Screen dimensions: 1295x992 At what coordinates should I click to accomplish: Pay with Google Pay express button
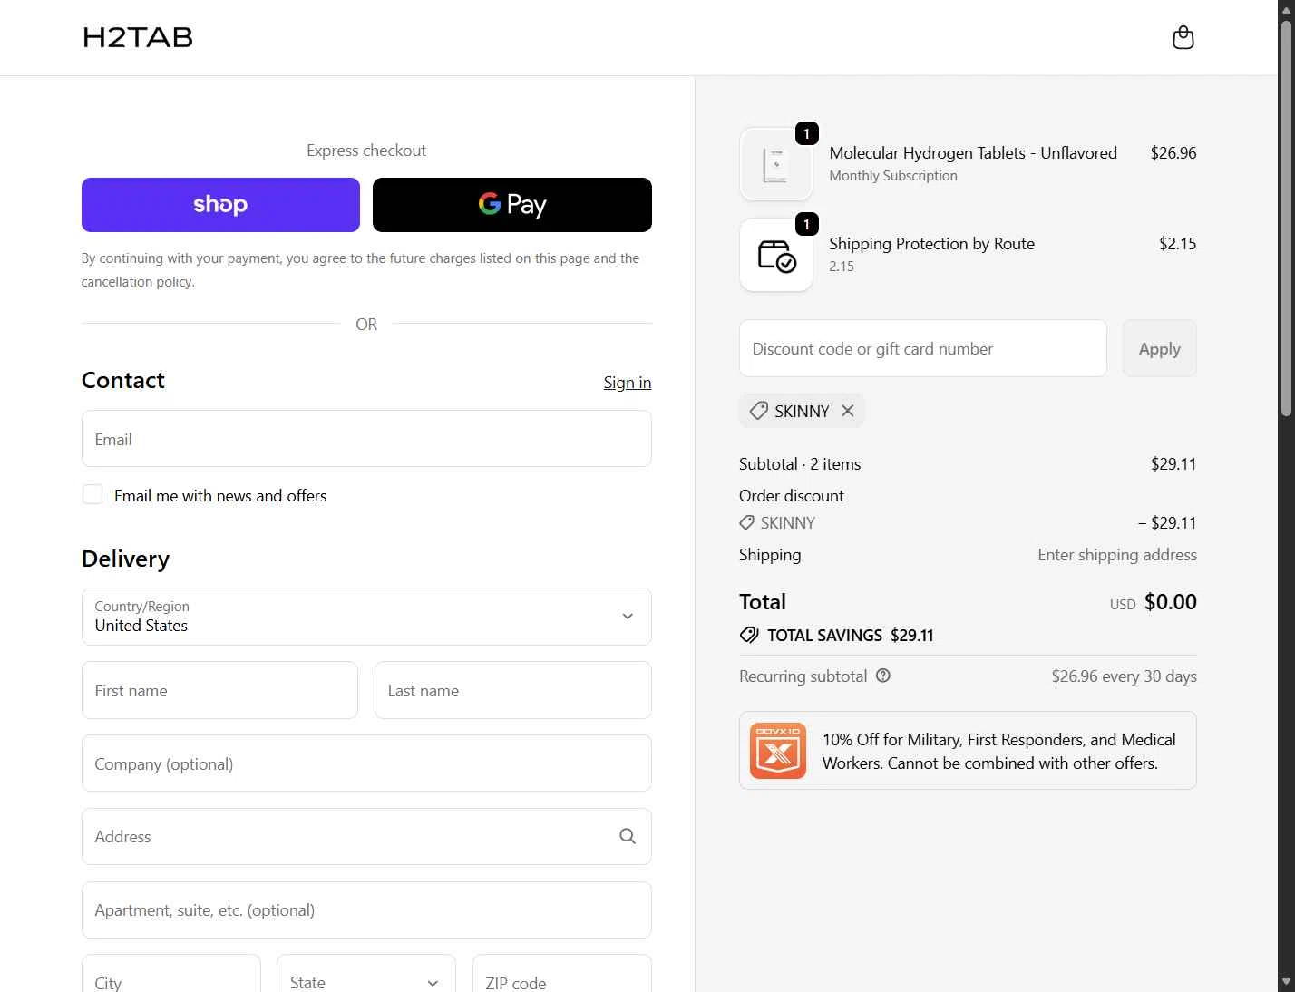[512, 205]
